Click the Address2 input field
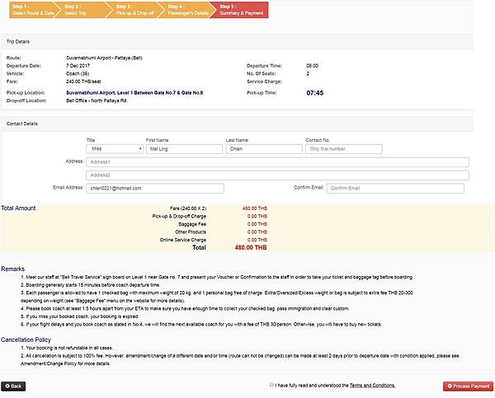This screenshot has height=398, width=495. (277, 175)
